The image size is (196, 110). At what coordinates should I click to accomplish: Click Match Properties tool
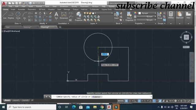[129, 16]
